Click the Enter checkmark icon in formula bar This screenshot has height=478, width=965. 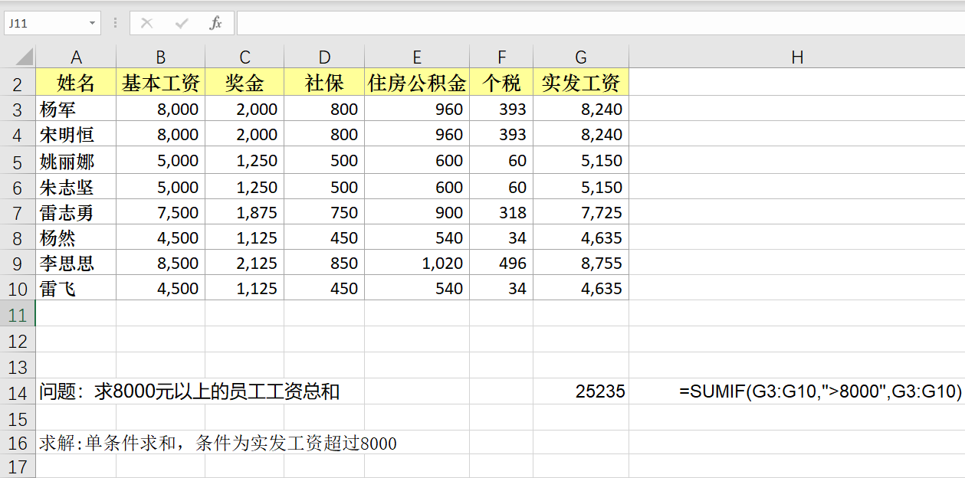pyautogui.click(x=182, y=23)
